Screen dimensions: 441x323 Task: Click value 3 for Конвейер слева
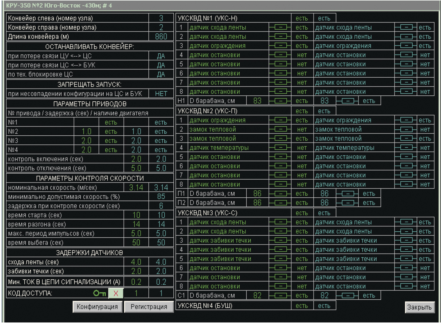(x=161, y=18)
